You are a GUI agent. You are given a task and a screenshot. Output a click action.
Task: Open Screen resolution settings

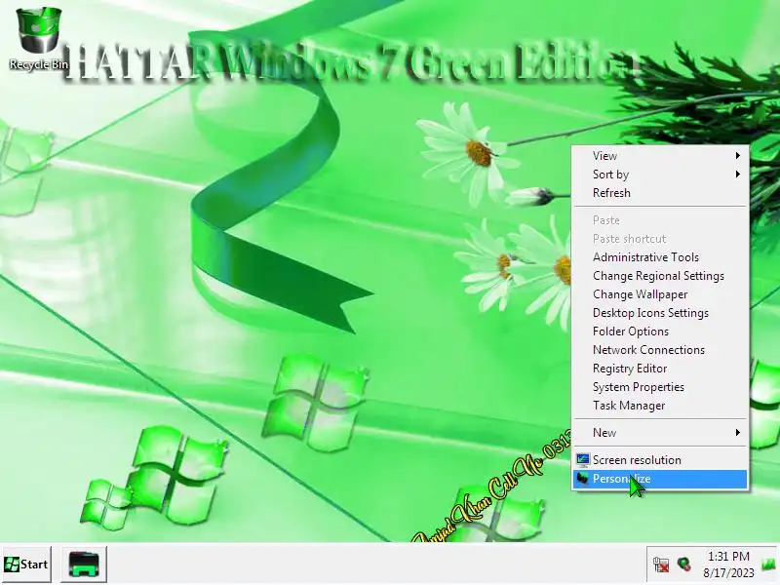click(x=661, y=460)
